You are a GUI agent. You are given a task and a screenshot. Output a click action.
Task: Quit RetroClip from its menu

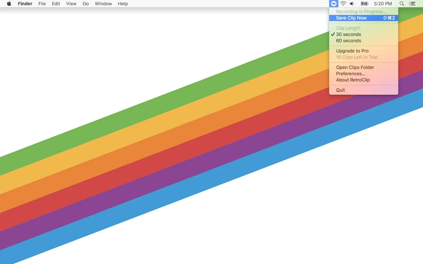[340, 90]
